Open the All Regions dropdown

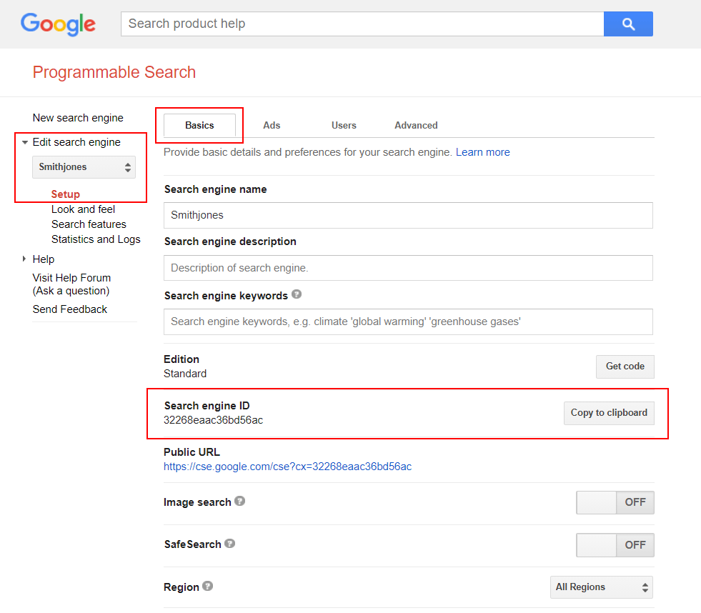coord(602,587)
